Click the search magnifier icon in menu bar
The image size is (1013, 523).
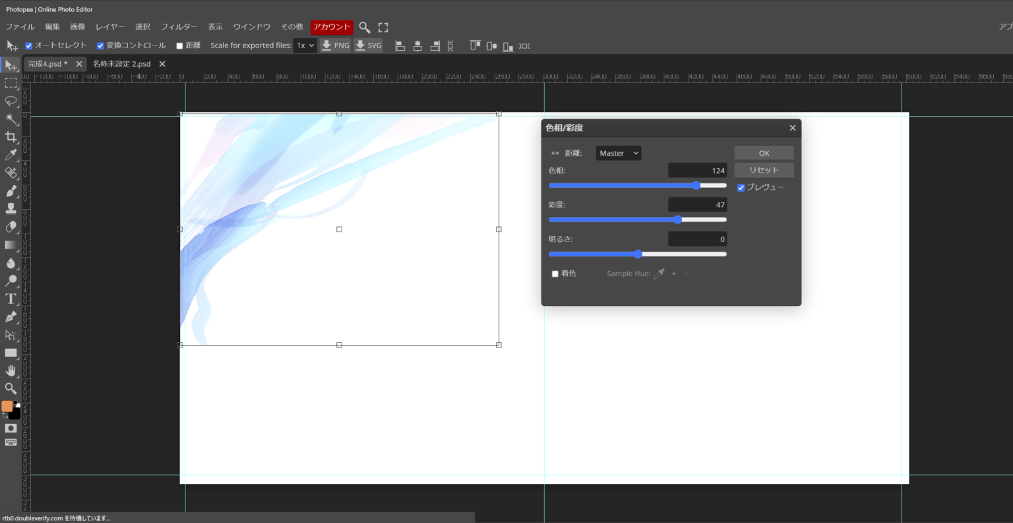coord(364,27)
